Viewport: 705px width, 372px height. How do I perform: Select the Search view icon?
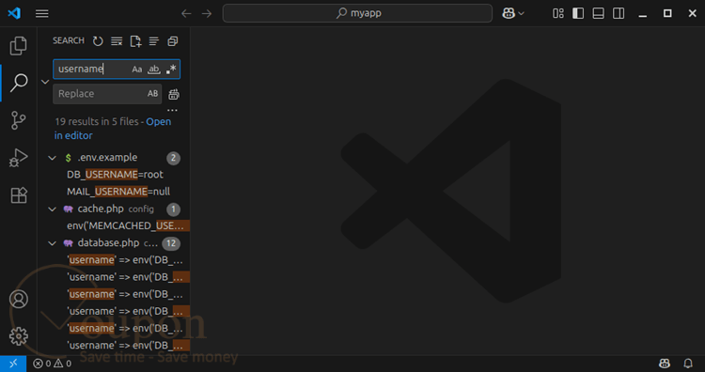19,83
